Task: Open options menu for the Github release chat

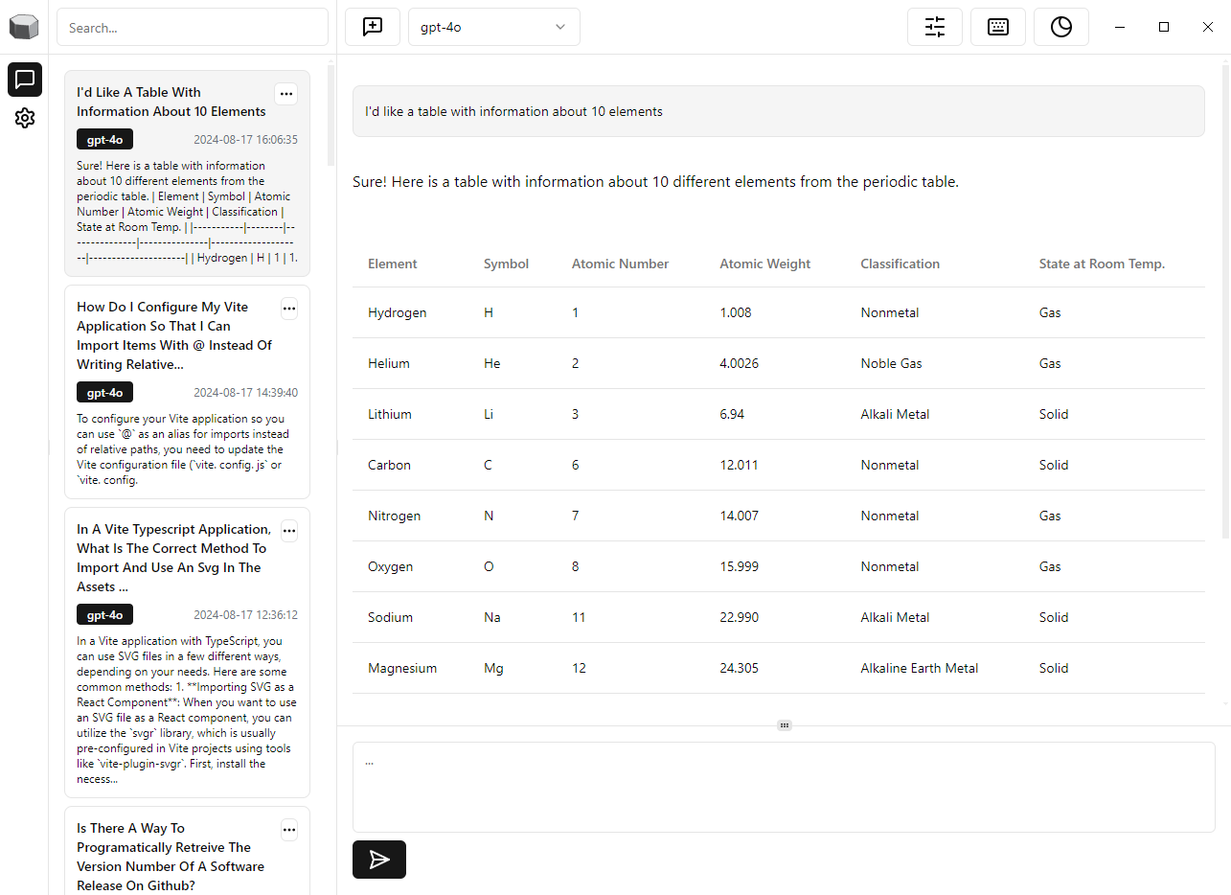Action: (289, 829)
